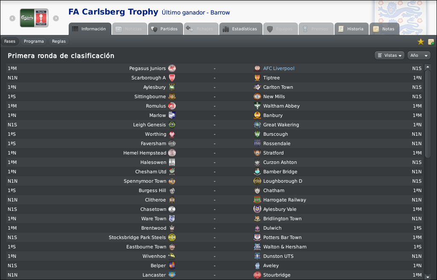Click the FA Carlsberg Trophy logo
The width and height of the screenshot is (437, 280).
coord(34,18)
